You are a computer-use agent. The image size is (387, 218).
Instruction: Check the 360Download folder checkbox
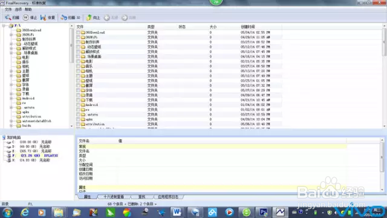(x=78, y=32)
